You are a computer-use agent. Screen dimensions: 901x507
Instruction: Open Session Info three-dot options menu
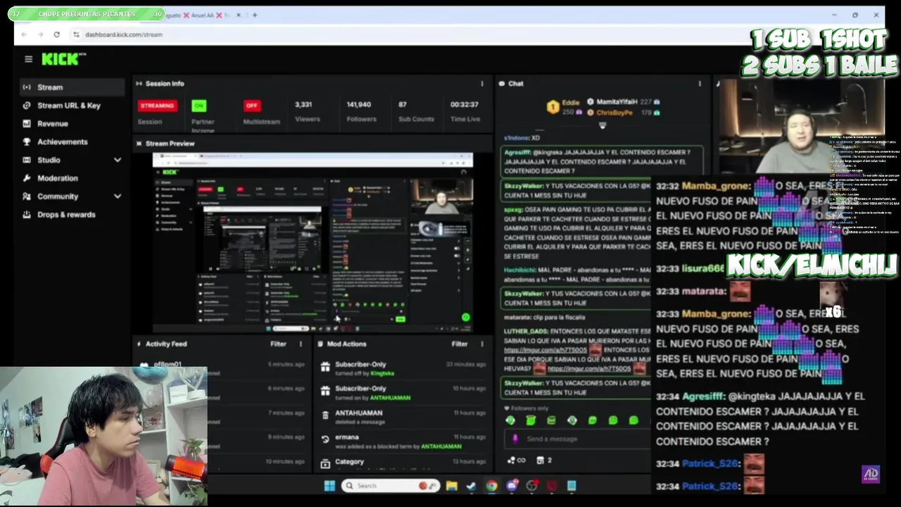482,84
